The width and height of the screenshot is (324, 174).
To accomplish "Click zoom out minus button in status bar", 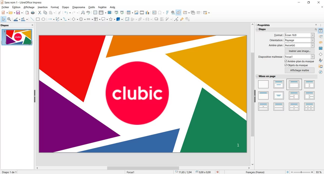I will tap(292, 172).
